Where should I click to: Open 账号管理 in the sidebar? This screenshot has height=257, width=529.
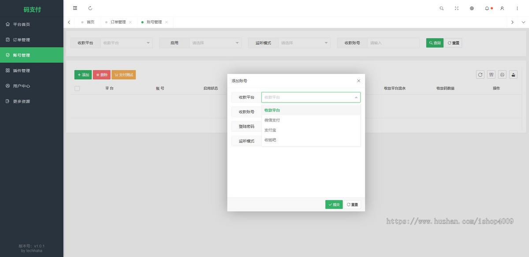point(32,55)
